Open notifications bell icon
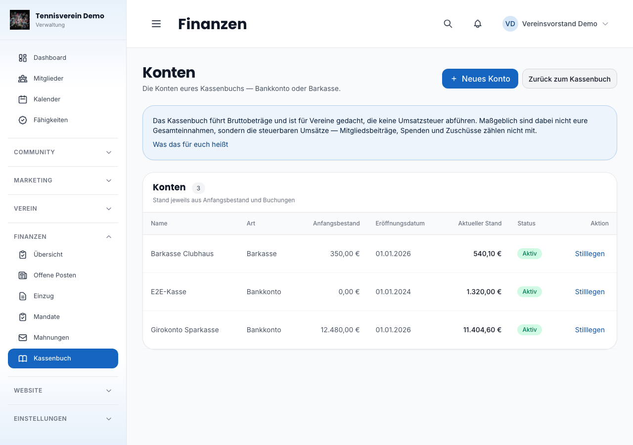This screenshot has width=633, height=445. point(478,24)
